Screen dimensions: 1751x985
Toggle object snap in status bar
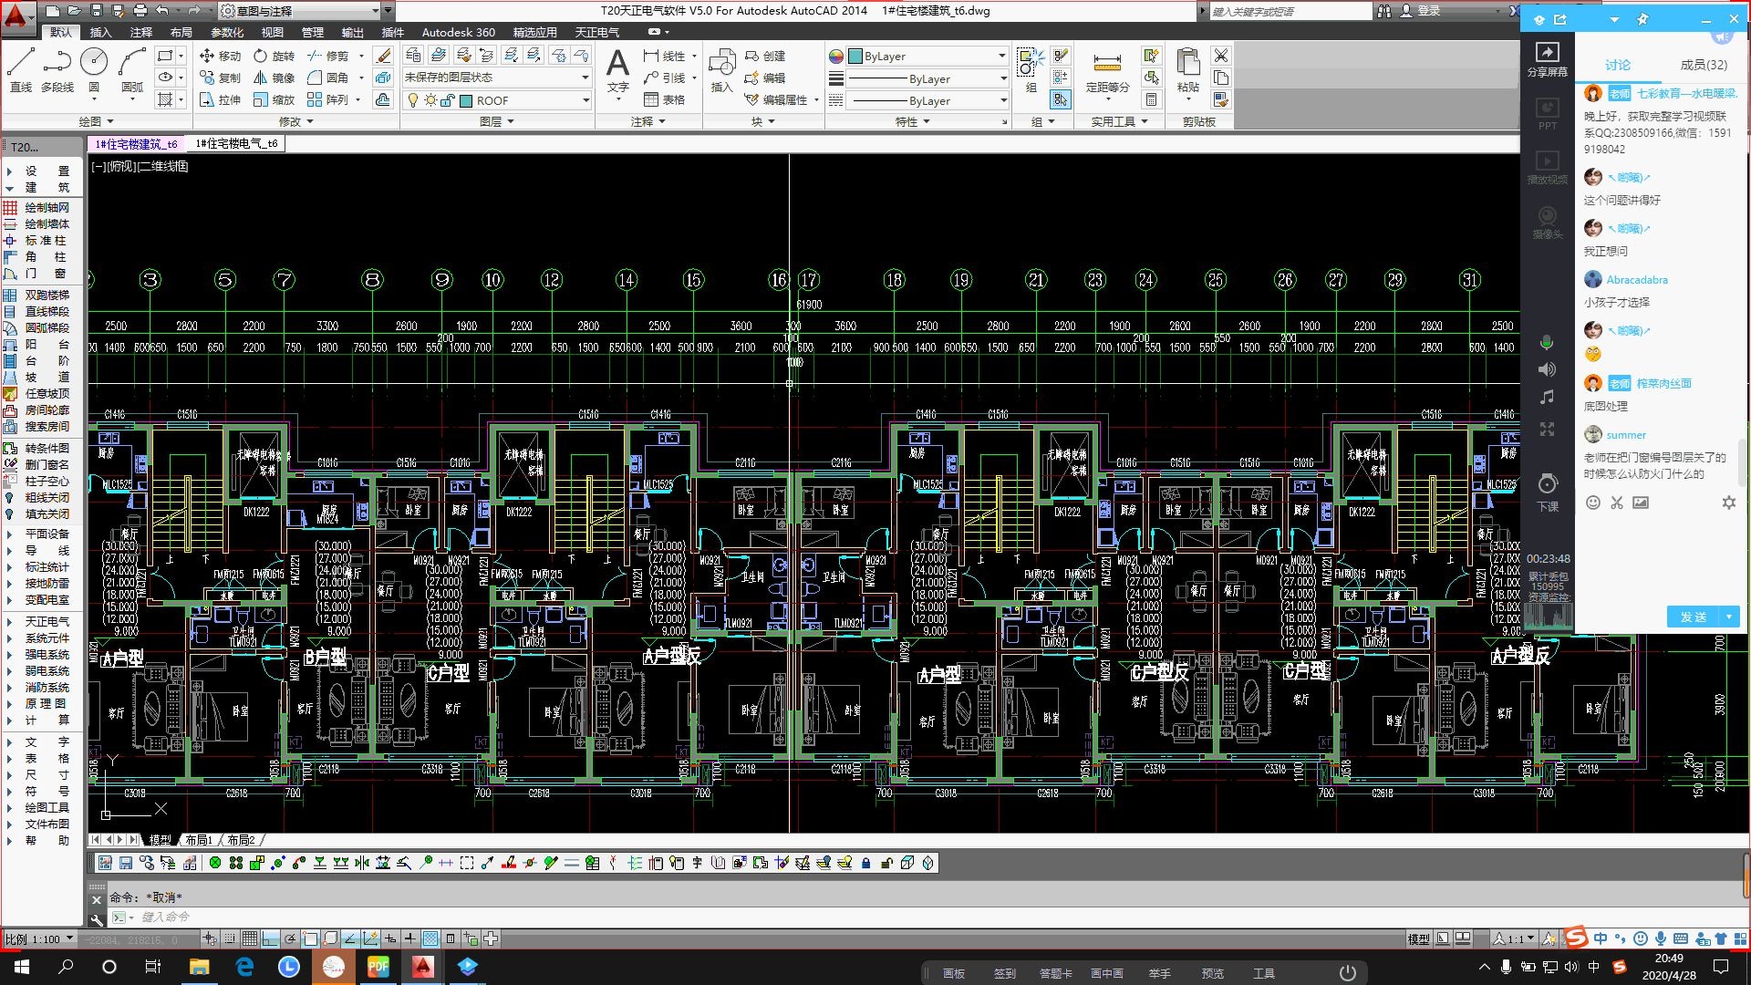[310, 938]
